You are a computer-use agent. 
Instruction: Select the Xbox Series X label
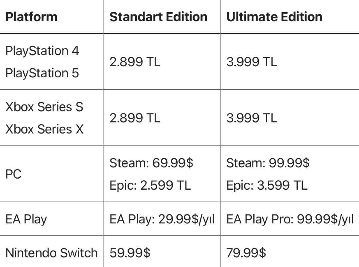pyautogui.click(x=45, y=129)
